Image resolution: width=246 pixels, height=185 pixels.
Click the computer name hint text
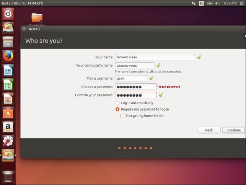(x=148, y=72)
